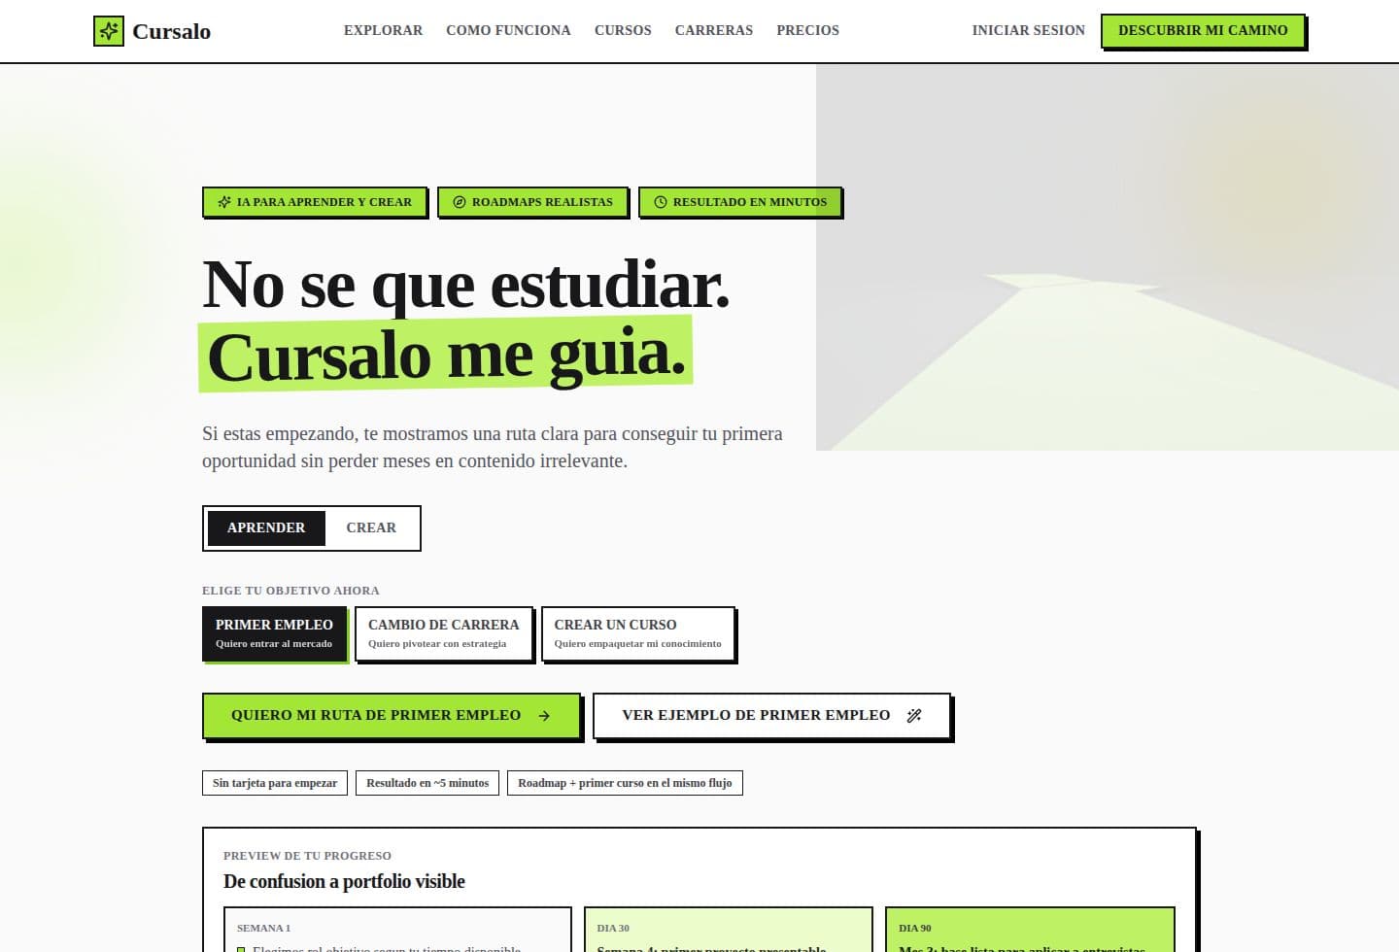Click the magic wand icon in 'VER EJEMPLO DE PRIMER EMPLEO'
This screenshot has width=1399, height=952.
[914, 715]
